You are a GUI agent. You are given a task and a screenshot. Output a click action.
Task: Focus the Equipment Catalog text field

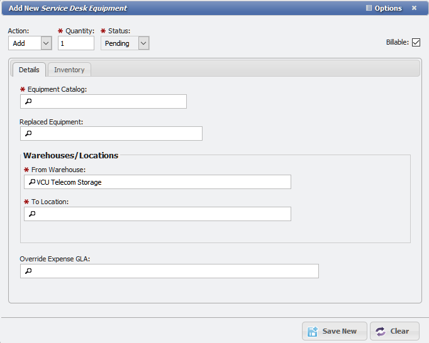click(108, 102)
